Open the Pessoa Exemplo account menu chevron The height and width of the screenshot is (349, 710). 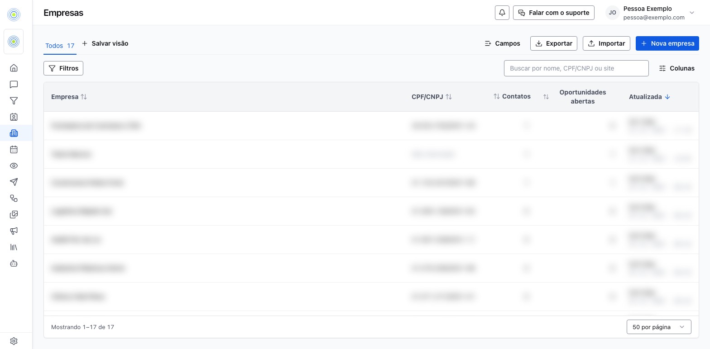pos(691,13)
